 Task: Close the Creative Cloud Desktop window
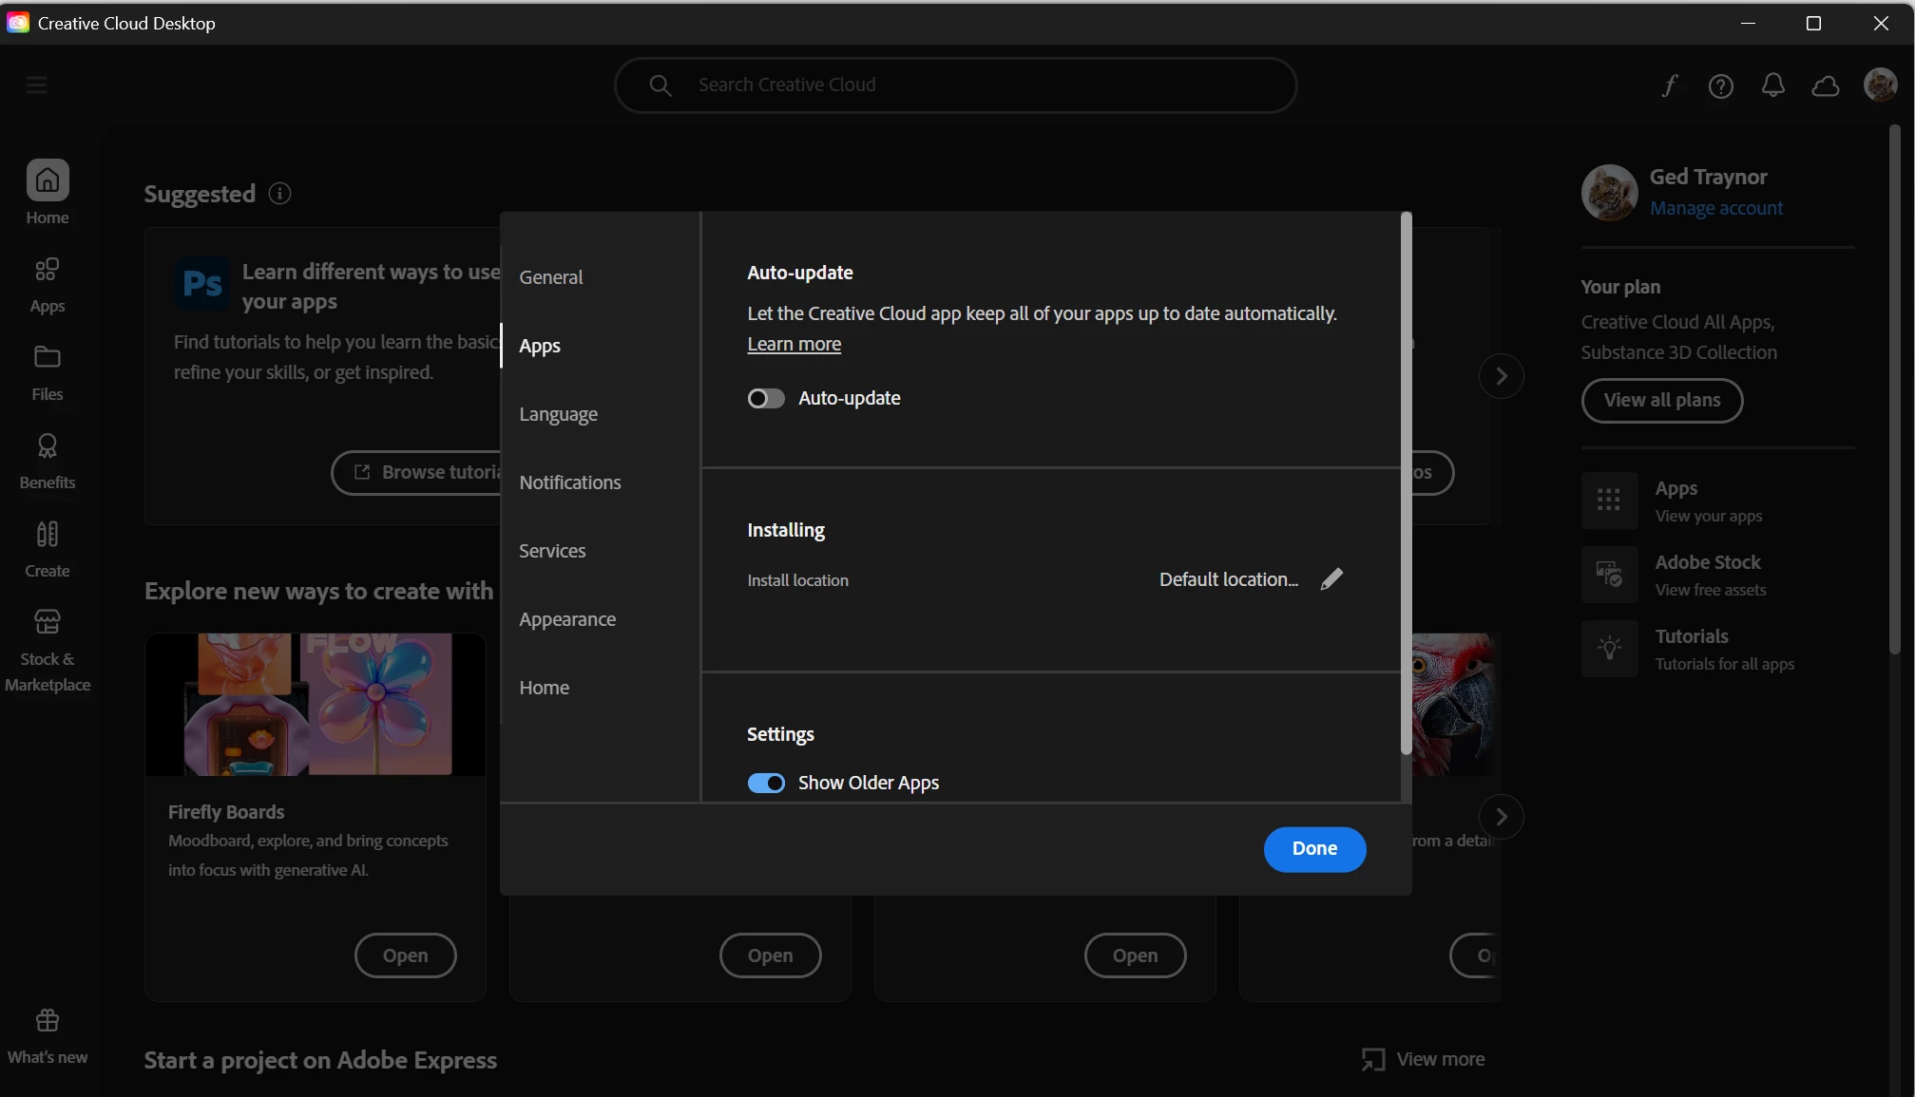pos(1881,23)
